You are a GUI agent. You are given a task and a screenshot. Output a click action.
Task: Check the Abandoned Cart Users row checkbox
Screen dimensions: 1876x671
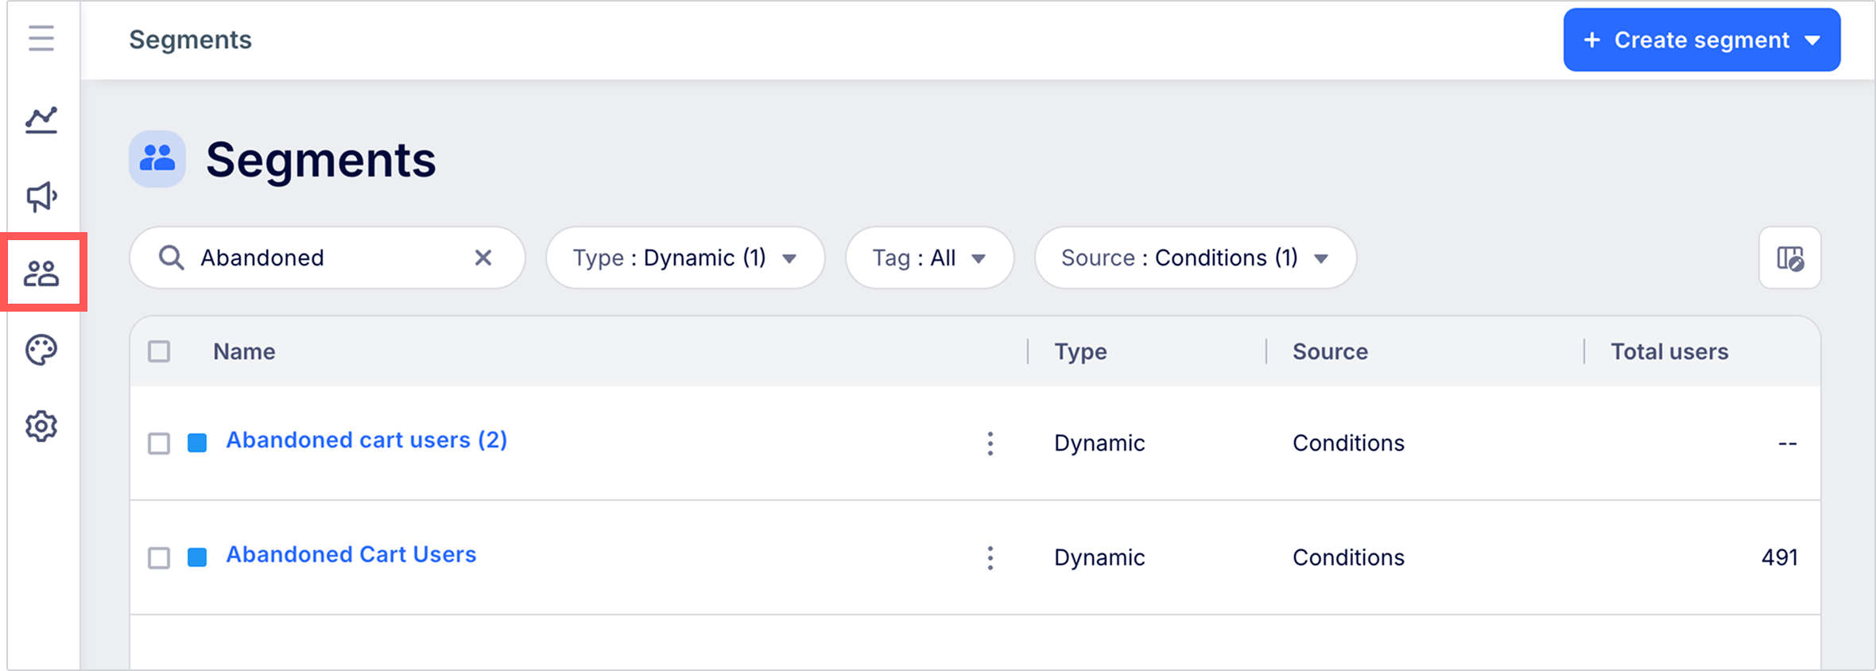coord(159,558)
